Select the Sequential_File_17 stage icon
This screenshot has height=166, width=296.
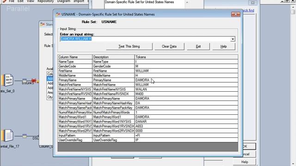tap(7, 135)
